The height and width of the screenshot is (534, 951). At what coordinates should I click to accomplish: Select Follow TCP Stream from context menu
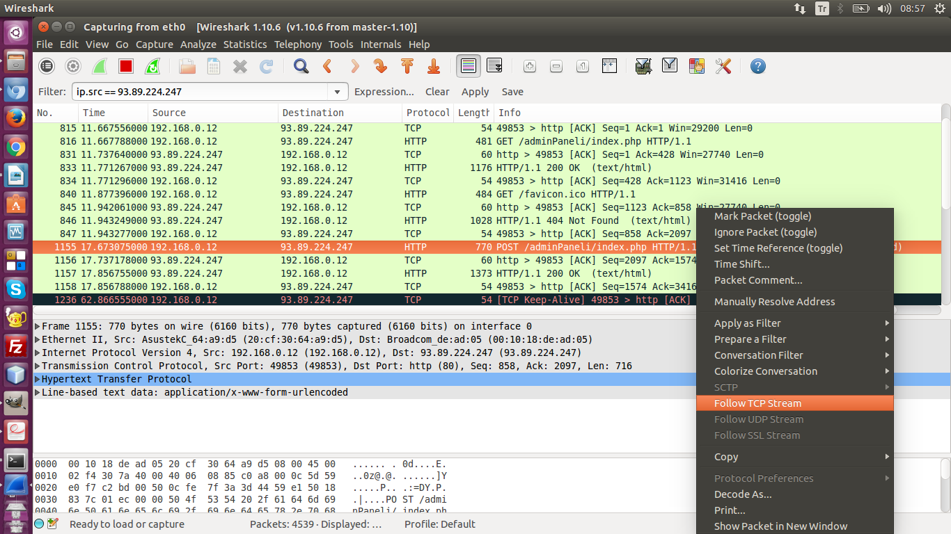[794, 403]
